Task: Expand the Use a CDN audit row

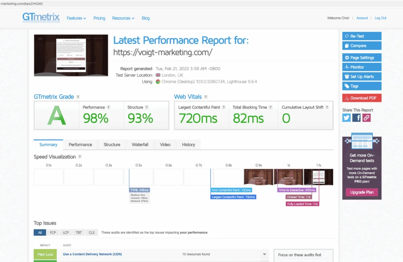Action: click(265, 254)
